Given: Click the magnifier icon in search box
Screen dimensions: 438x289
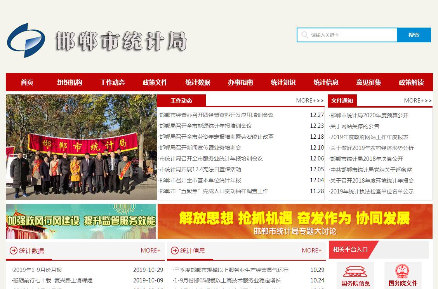Looking at the screenshot, I should point(304,35).
